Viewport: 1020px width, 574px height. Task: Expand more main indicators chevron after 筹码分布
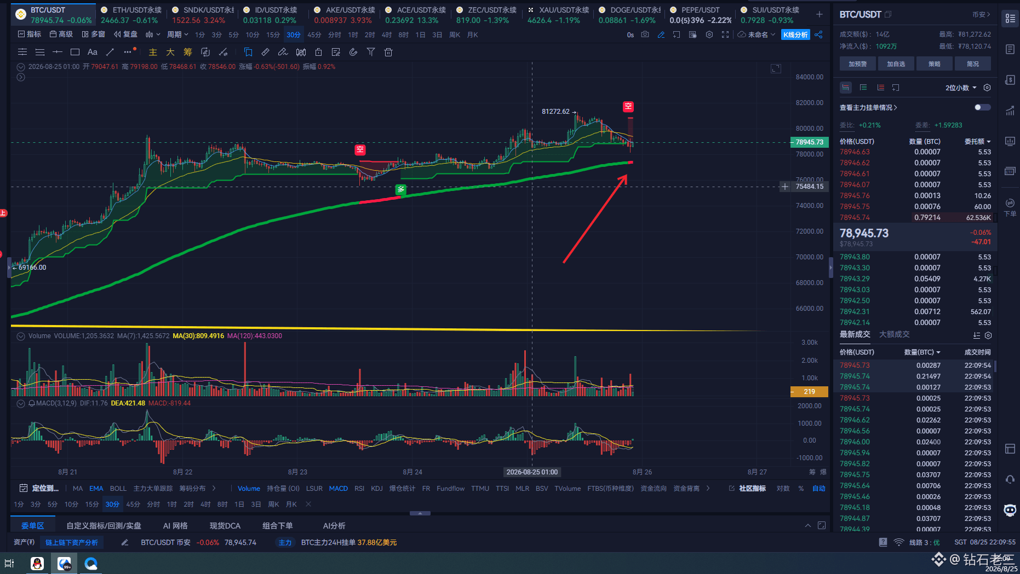pyautogui.click(x=214, y=488)
